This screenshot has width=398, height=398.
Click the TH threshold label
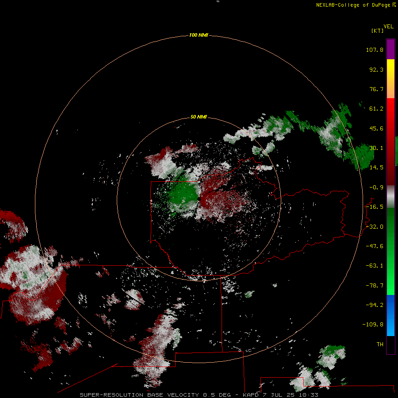[380, 344]
